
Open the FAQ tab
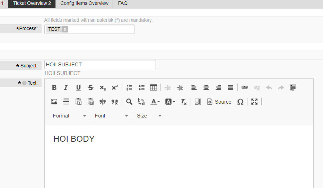pos(123,3)
